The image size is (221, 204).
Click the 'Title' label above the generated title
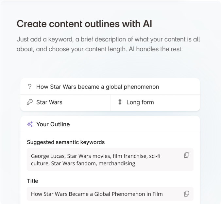(x=32, y=181)
